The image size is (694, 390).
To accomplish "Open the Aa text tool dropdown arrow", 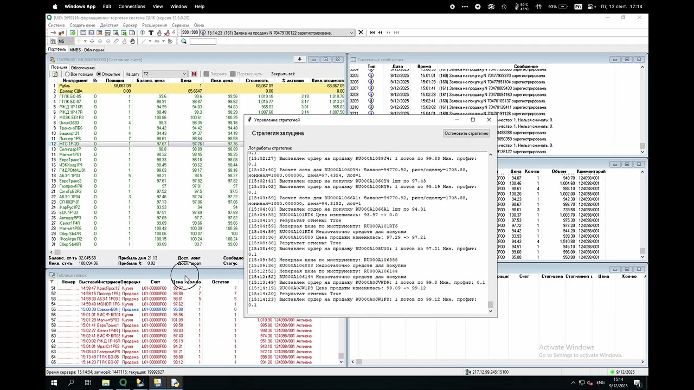I will tap(164, 41).
